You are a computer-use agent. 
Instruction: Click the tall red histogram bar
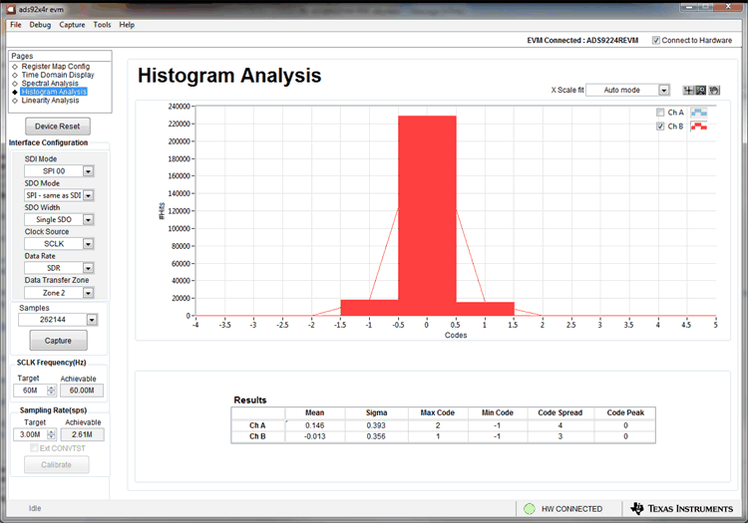tap(427, 216)
